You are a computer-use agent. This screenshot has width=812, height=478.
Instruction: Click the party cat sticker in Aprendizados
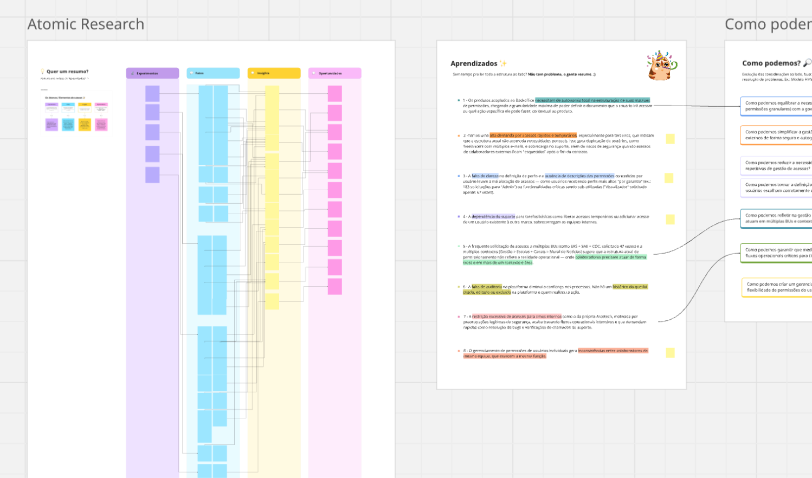click(662, 66)
